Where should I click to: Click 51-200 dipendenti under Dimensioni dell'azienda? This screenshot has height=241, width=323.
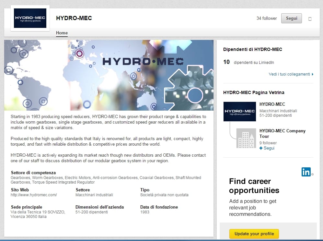[91, 212]
